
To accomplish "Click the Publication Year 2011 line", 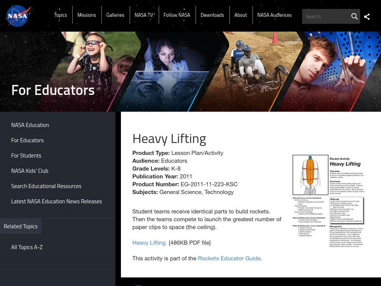I will (162, 176).
